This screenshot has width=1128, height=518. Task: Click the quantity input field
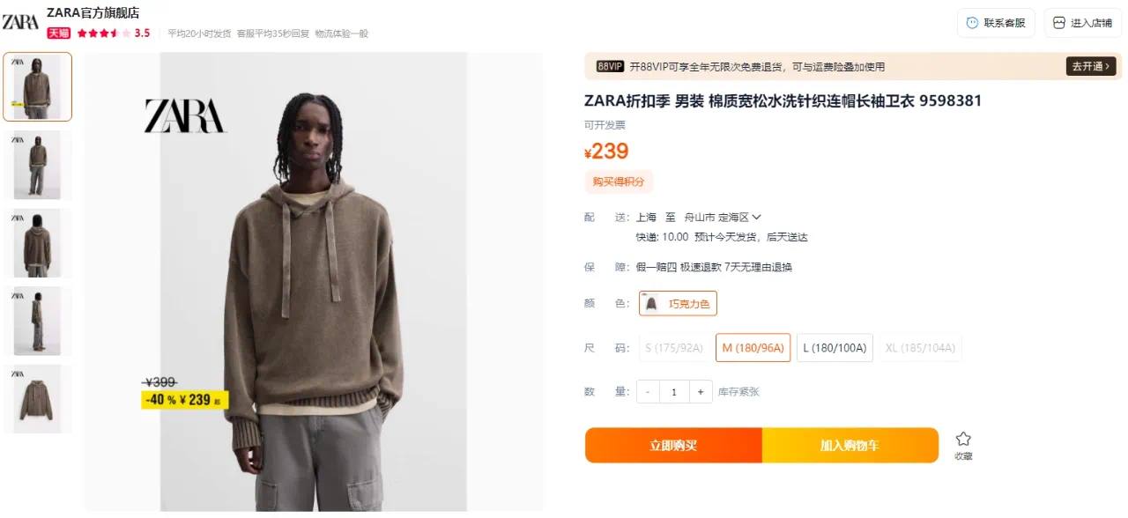point(674,392)
